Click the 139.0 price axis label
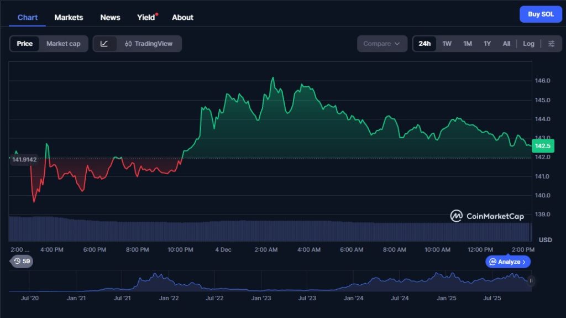Viewport: 566px width, 318px height. tap(543, 214)
